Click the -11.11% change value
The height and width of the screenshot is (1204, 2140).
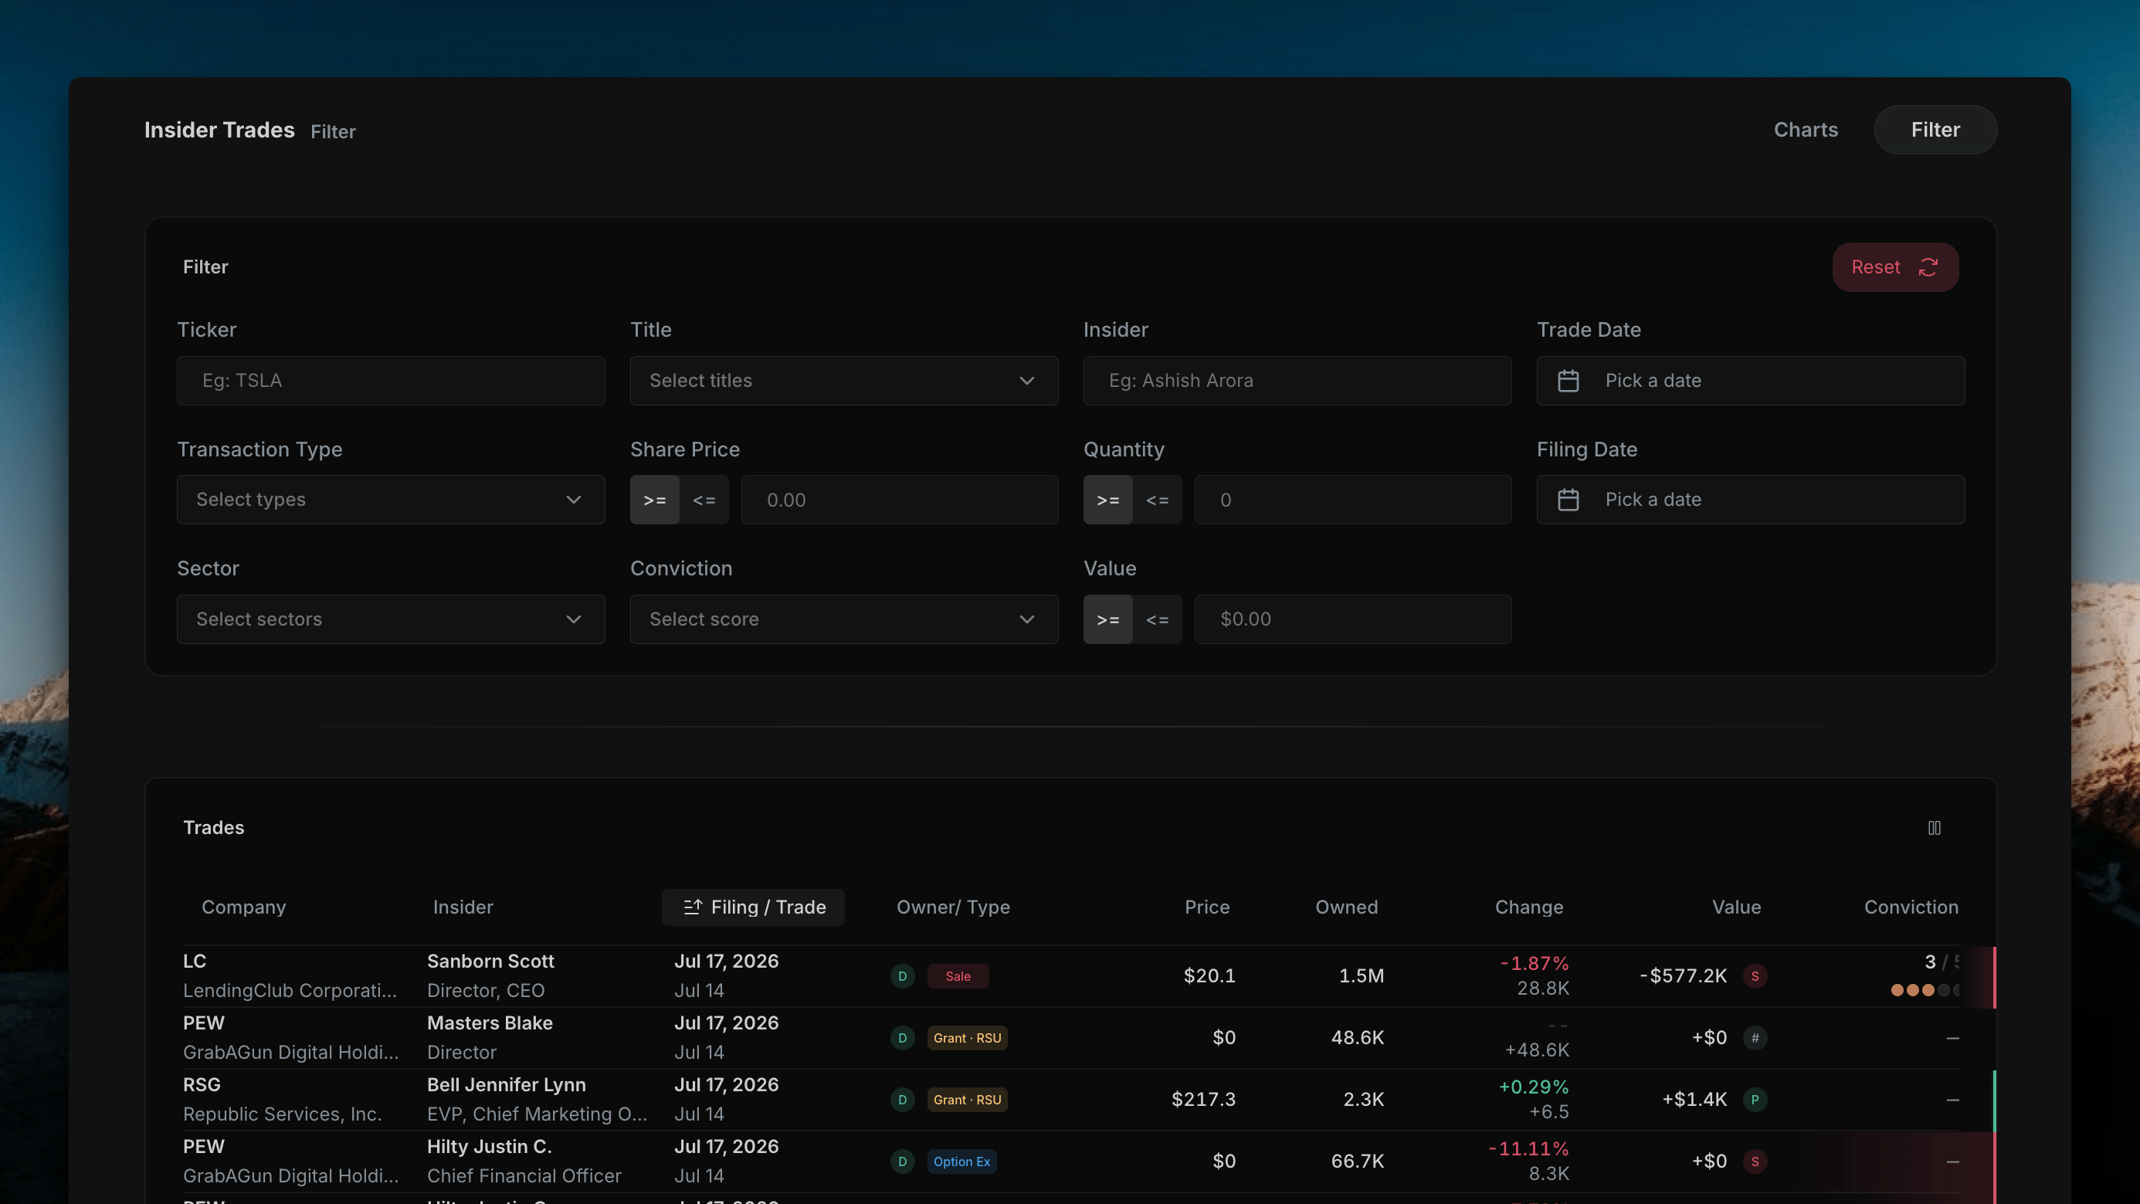coord(1528,1149)
